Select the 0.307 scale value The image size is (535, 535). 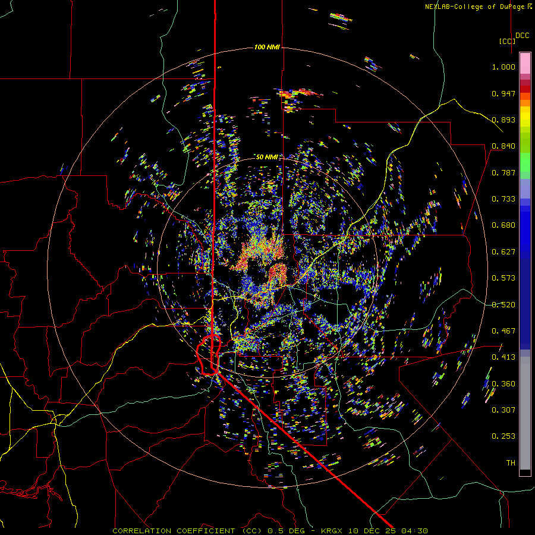point(503,410)
